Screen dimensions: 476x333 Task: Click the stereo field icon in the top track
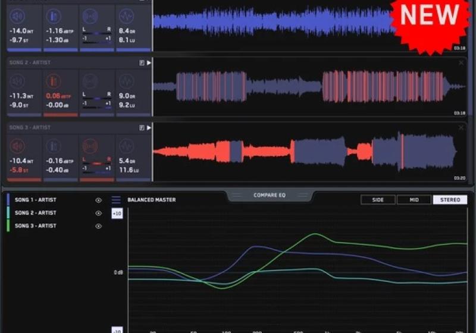(90, 16)
